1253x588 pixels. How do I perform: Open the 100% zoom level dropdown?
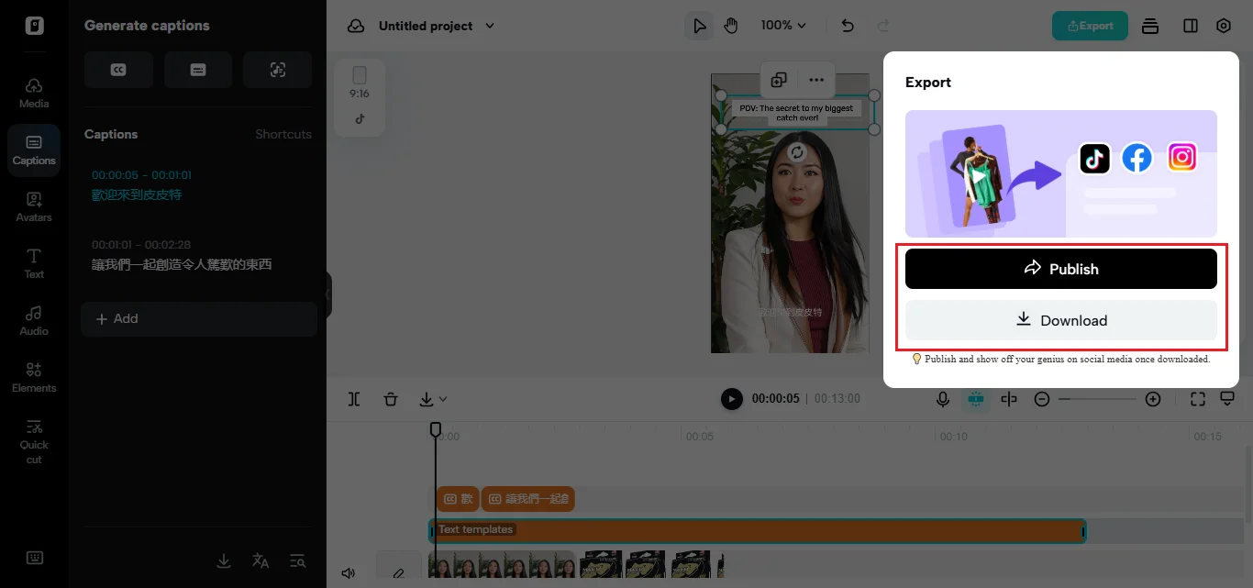point(783,26)
